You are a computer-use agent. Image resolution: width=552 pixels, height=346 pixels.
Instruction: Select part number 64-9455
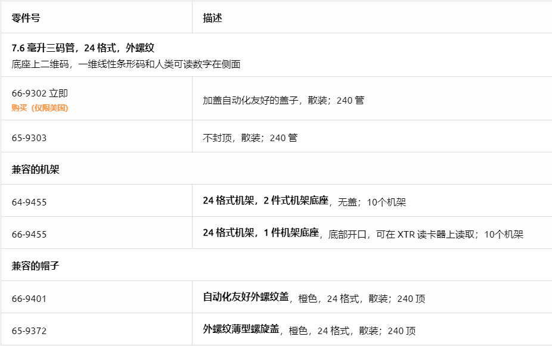point(29,202)
